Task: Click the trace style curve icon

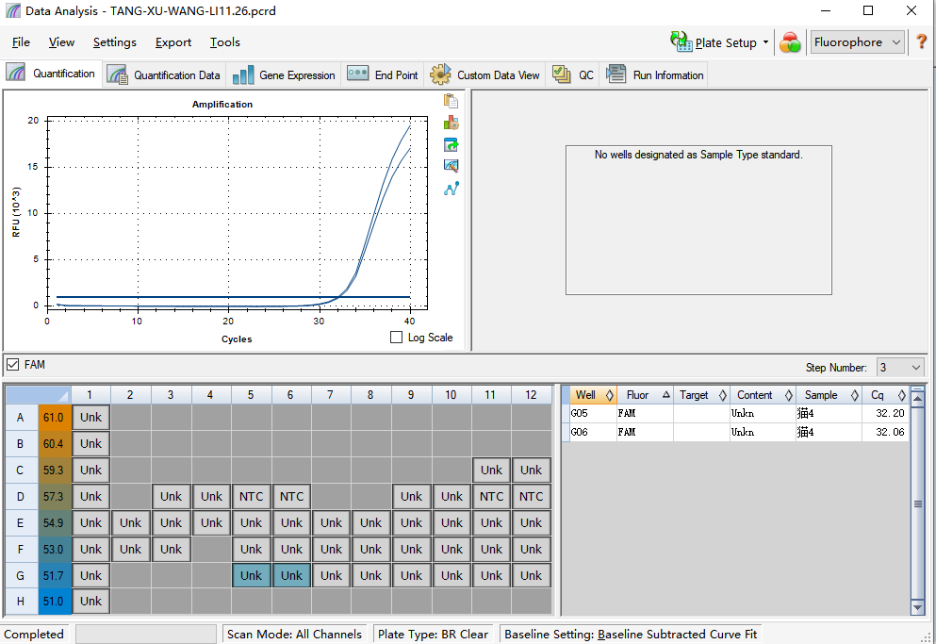Action: [x=451, y=189]
